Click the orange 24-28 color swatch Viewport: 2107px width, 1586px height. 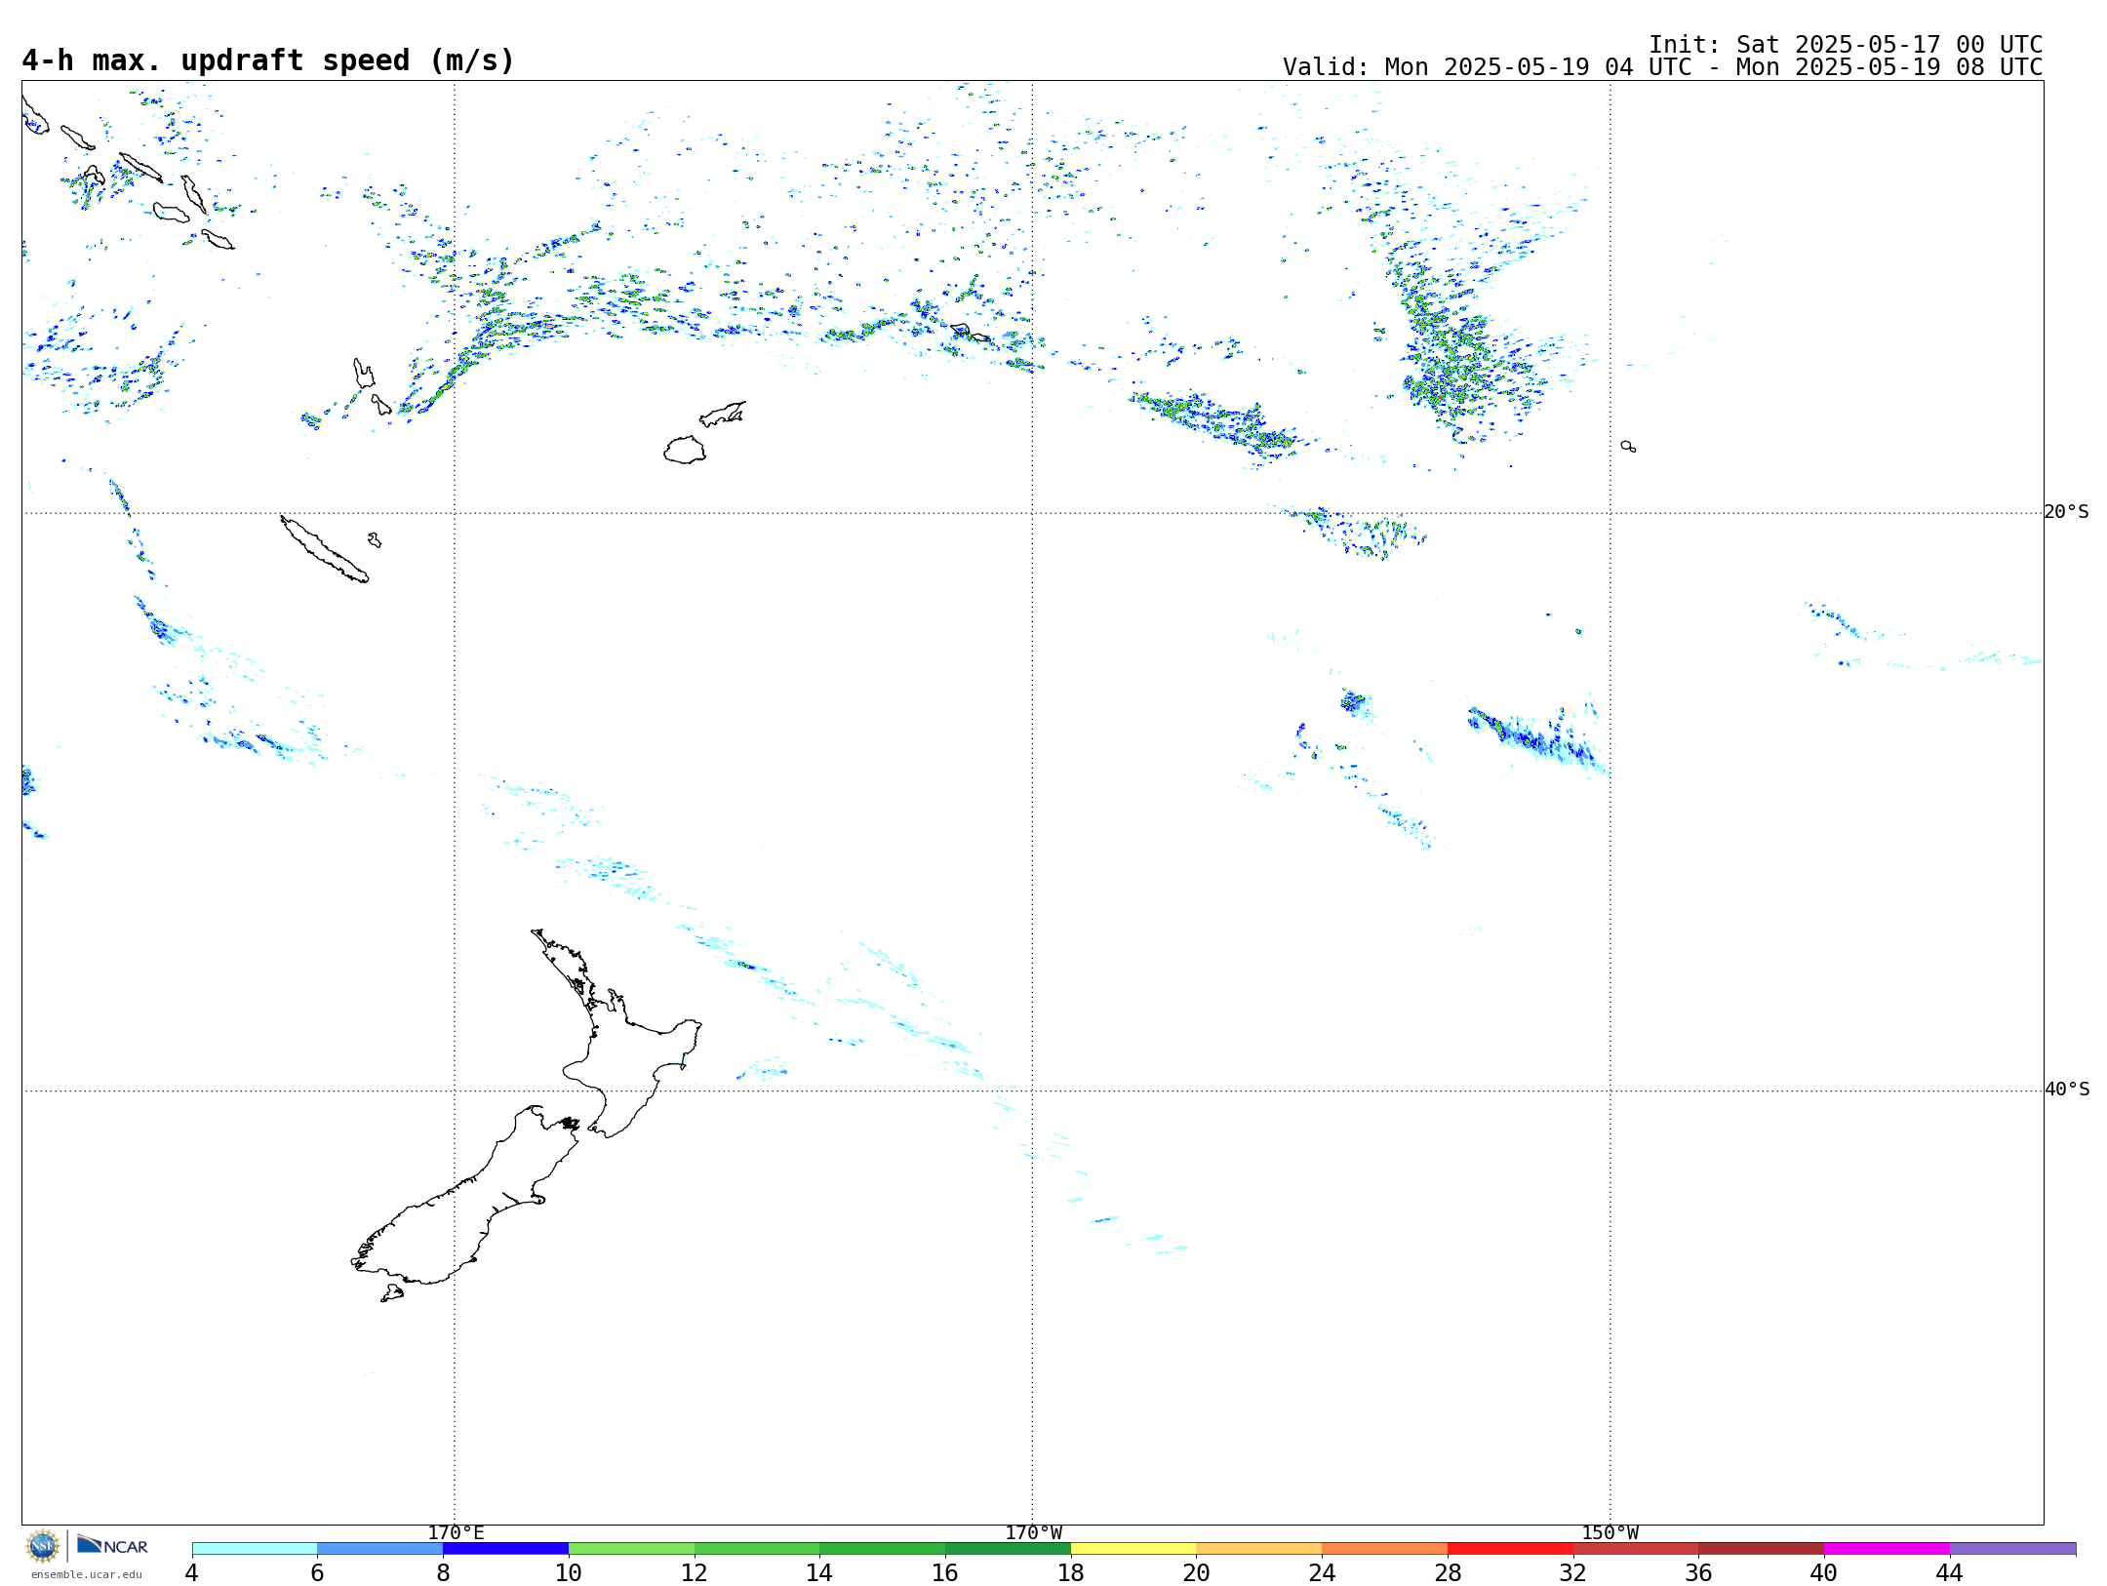pos(1385,1549)
